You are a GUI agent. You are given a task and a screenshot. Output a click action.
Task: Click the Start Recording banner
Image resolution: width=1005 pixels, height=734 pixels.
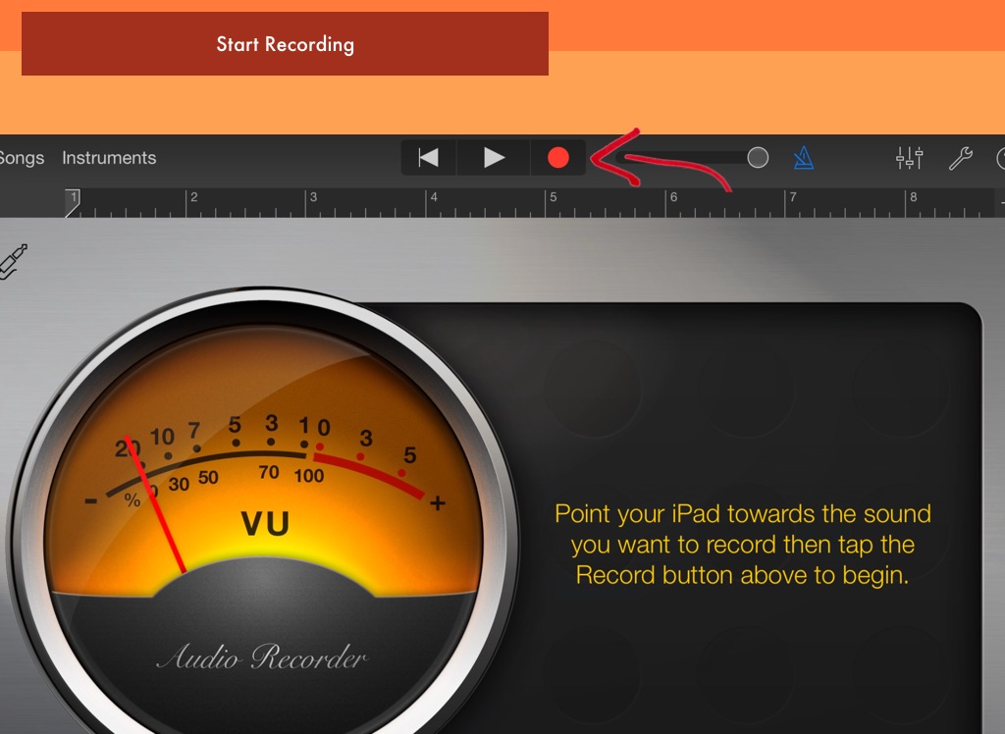pyautogui.click(x=285, y=44)
